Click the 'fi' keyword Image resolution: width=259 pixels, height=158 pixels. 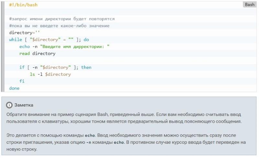[22, 81]
